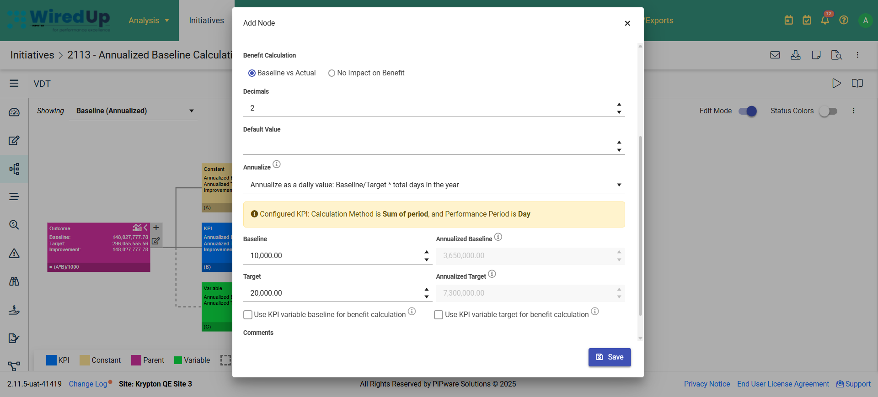This screenshot has height=397, width=878.
Task: Open the help question mark icon
Action: [x=844, y=20]
